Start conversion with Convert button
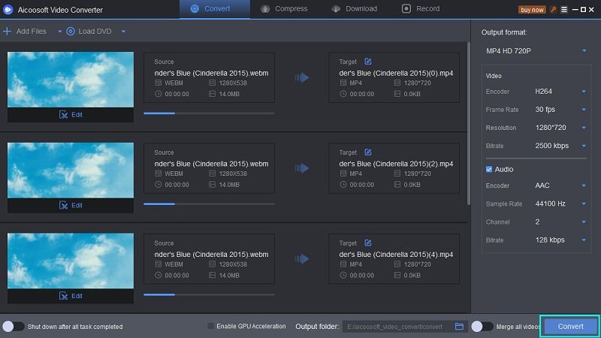 pyautogui.click(x=570, y=327)
